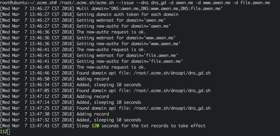Image resolution: width=280 pixels, height=136 pixels.
Task: Click the 13:46:45 new-authz request ok line
Action: click(111, 67)
